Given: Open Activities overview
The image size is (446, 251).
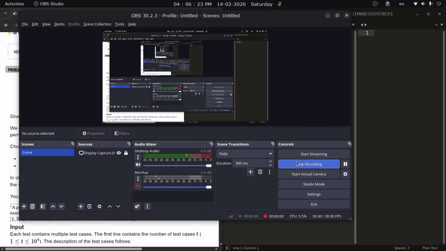Looking at the screenshot, I should click(14, 4).
